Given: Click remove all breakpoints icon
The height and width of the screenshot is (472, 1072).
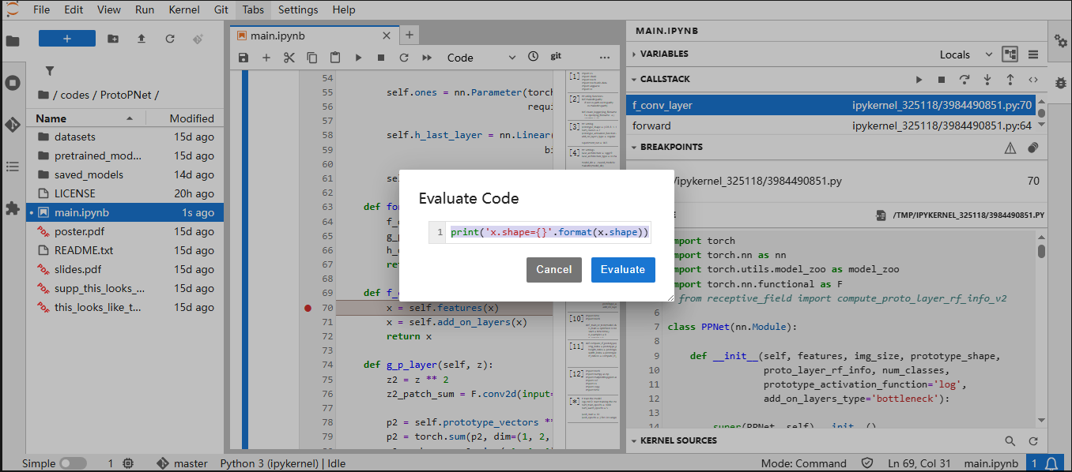Looking at the screenshot, I should [1032, 148].
